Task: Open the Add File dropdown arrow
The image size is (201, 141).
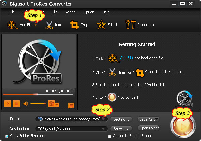Action: (x=36, y=25)
